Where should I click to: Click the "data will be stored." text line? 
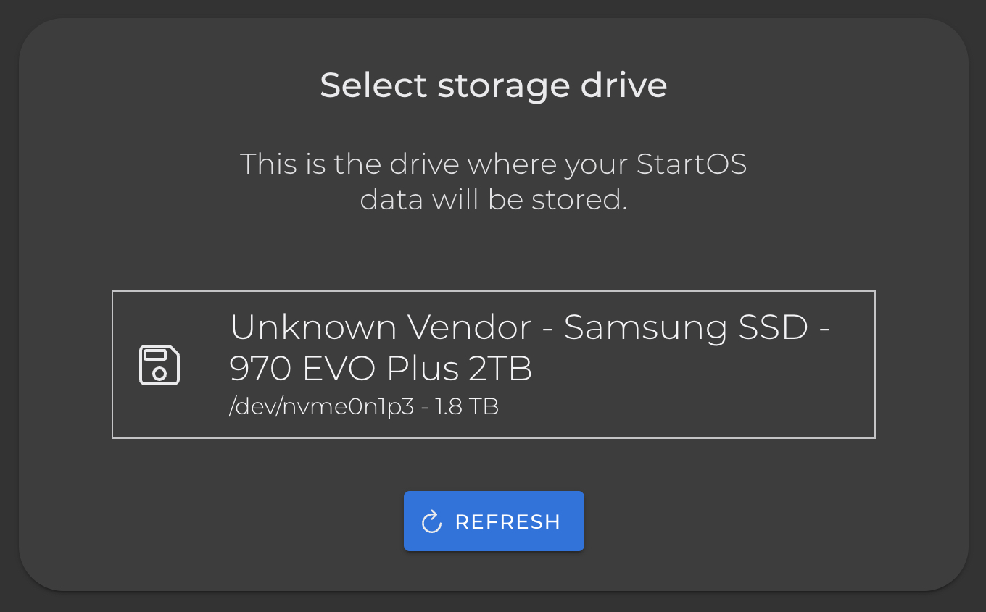pyautogui.click(x=493, y=199)
